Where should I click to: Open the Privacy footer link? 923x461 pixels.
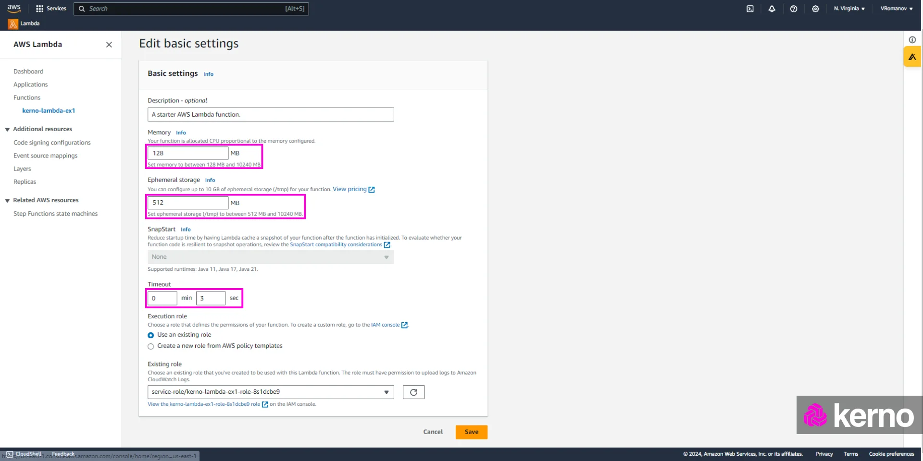pos(824,454)
